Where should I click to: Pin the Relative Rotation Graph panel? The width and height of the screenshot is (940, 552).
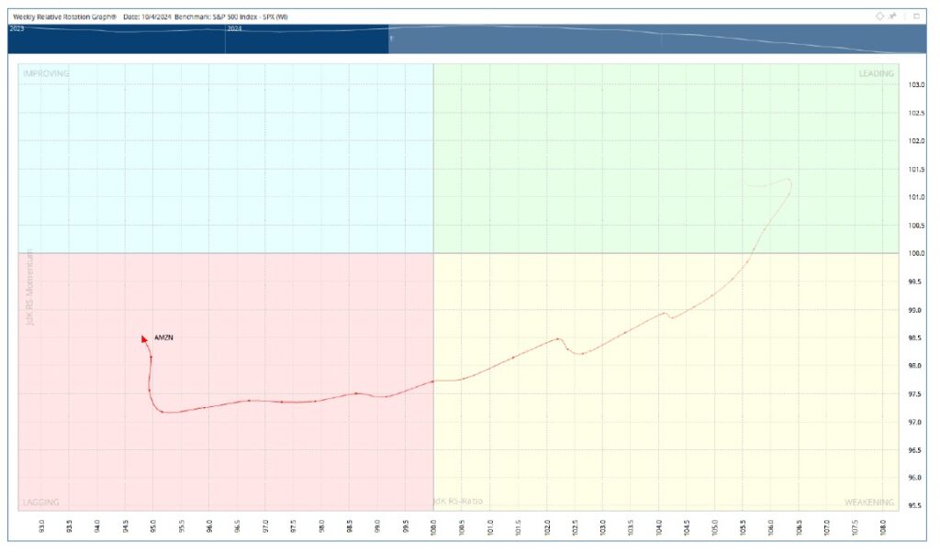(x=892, y=17)
